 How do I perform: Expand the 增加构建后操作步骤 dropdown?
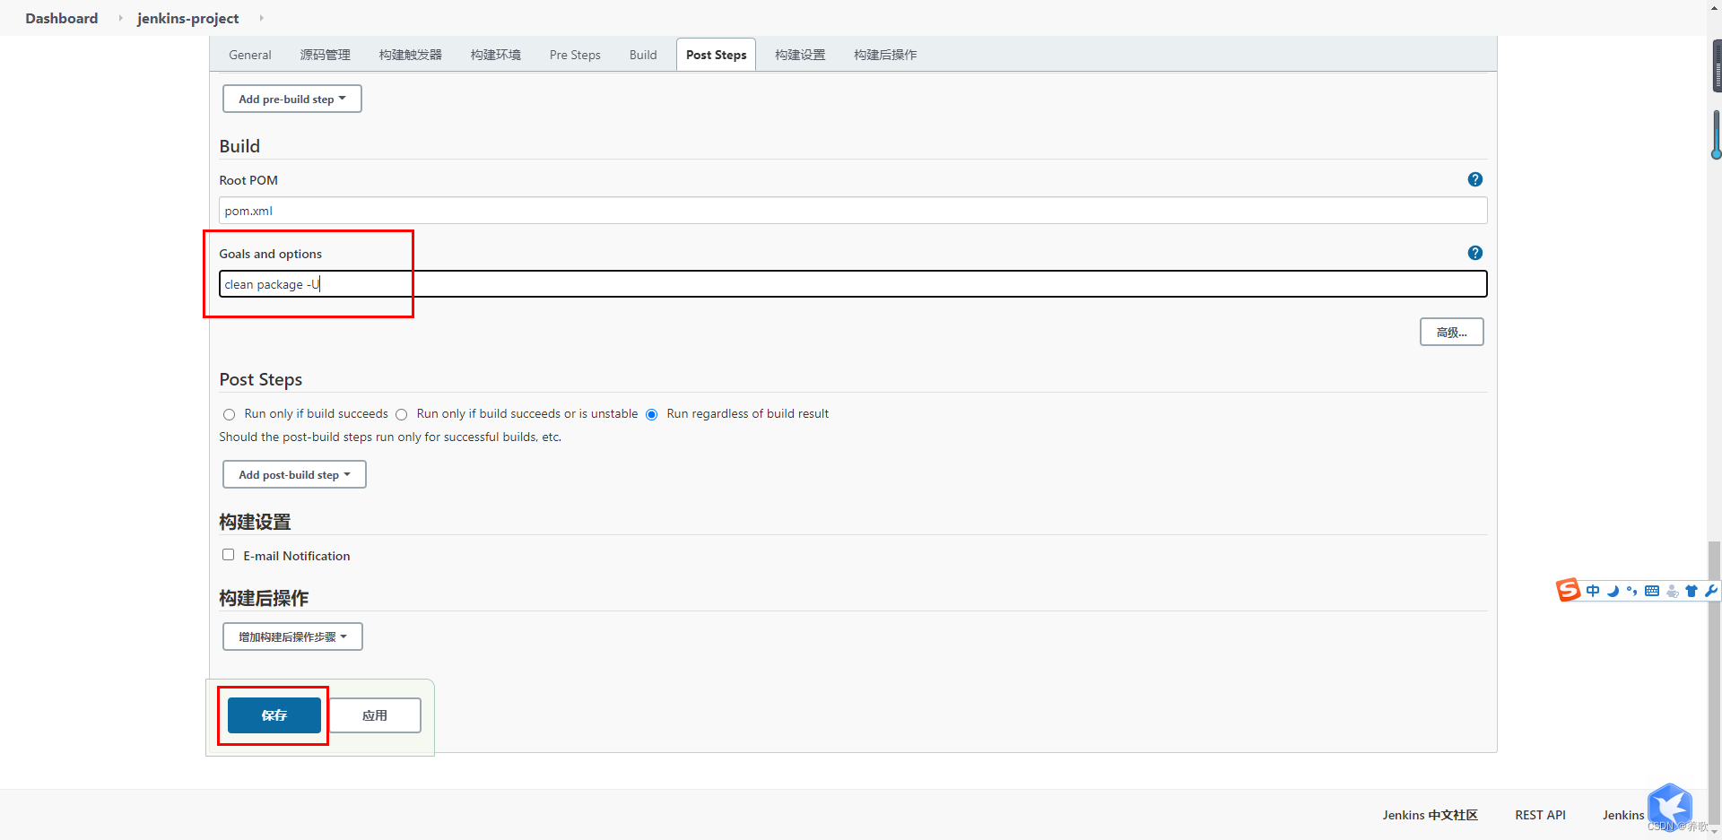(x=292, y=636)
